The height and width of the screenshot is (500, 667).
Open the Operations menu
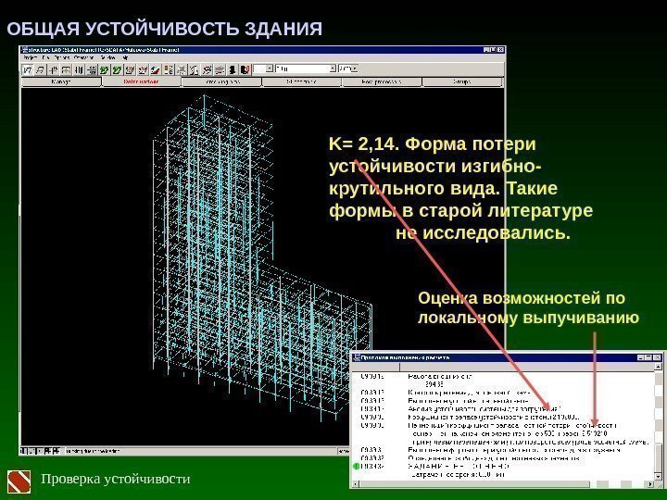83,57
